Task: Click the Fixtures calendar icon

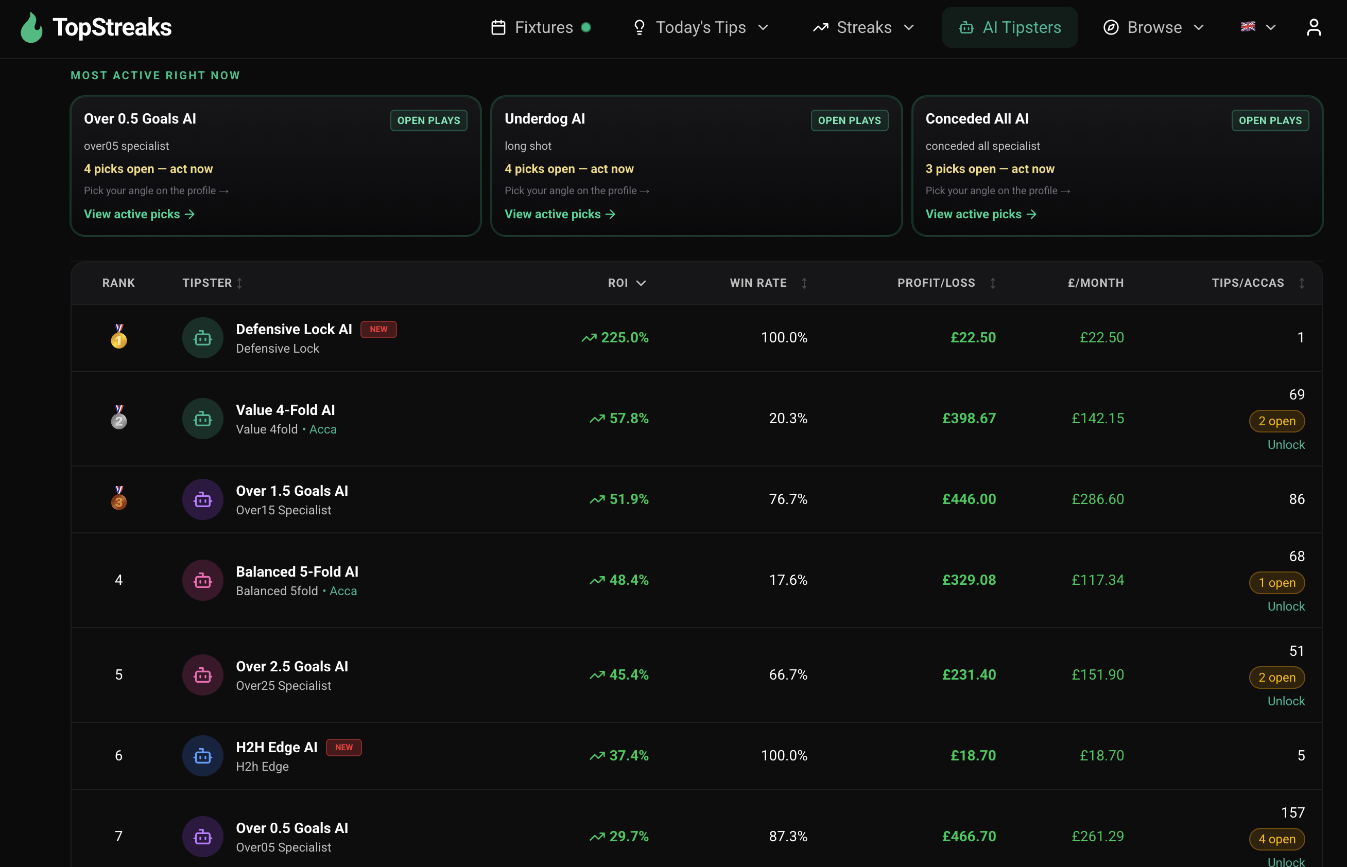Action: [499, 26]
